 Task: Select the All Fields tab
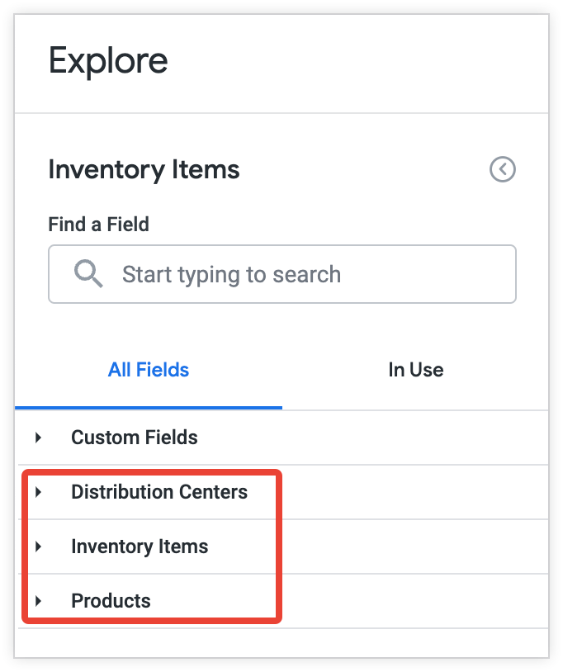pyautogui.click(x=149, y=370)
